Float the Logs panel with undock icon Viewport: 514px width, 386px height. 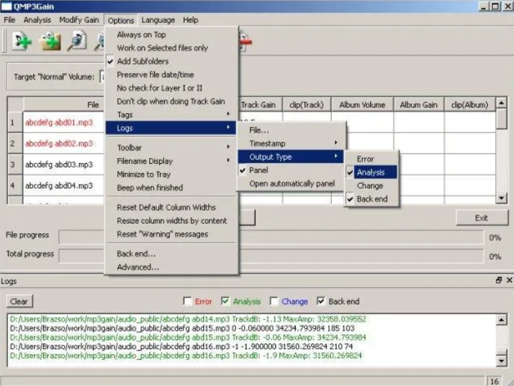point(498,280)
